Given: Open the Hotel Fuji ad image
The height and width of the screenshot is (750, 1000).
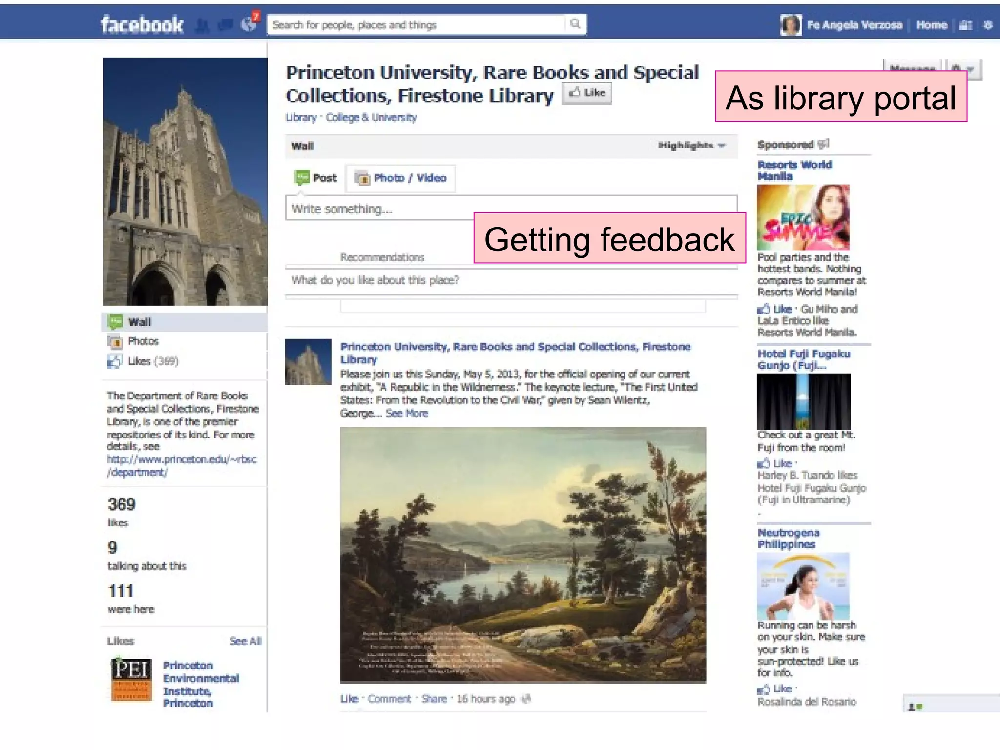Looking at the screenshot, I should tap(804, 401).
